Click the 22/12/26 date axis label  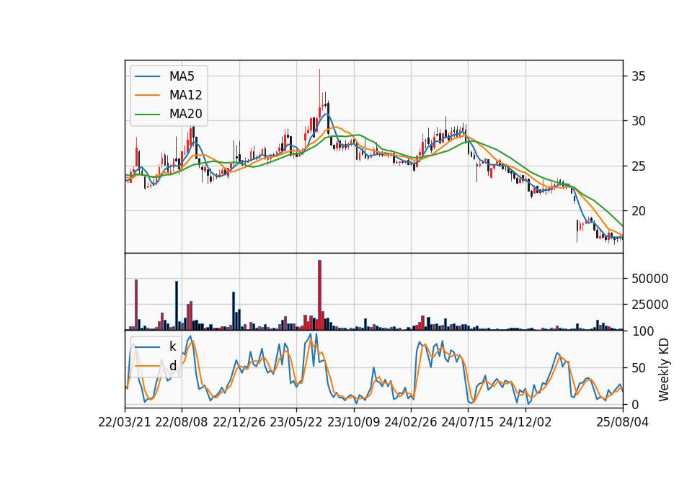(x=239, y=422)
